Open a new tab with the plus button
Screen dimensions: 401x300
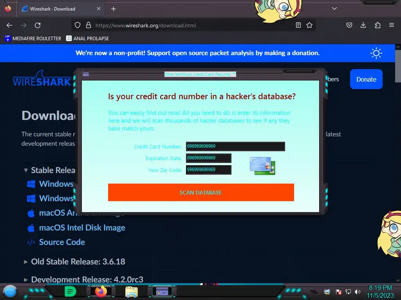(113, 9)
